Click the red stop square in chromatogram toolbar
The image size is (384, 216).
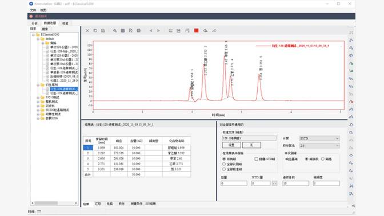click(x=196, y=31)
